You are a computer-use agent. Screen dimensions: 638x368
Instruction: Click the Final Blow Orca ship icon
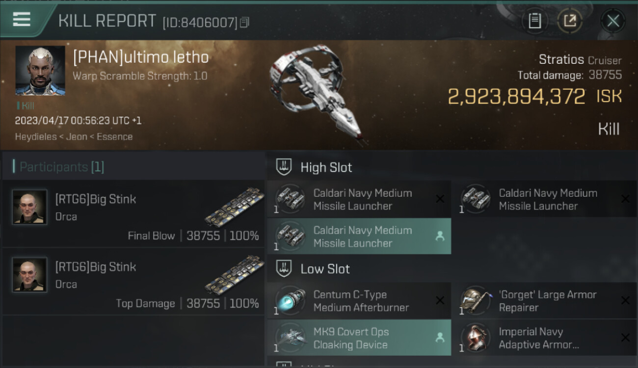coord(234,206)
